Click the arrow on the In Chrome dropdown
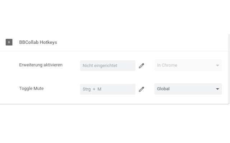230x143 pixels. [x=217, y=65]
